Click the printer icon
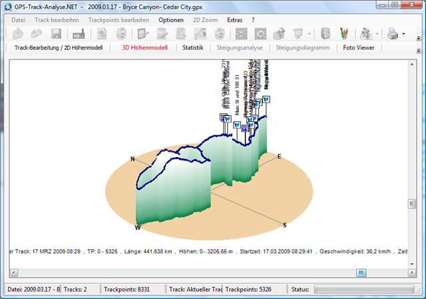The image size is (426, 299). [393, 33]
